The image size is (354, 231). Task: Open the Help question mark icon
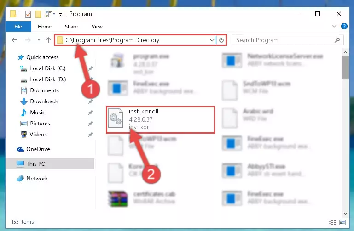coord(344,26)
